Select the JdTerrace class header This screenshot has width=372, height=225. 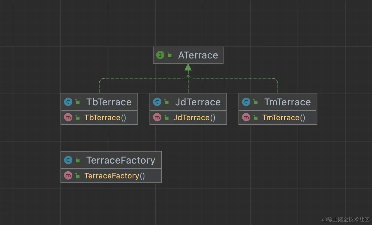click(188, 102)
